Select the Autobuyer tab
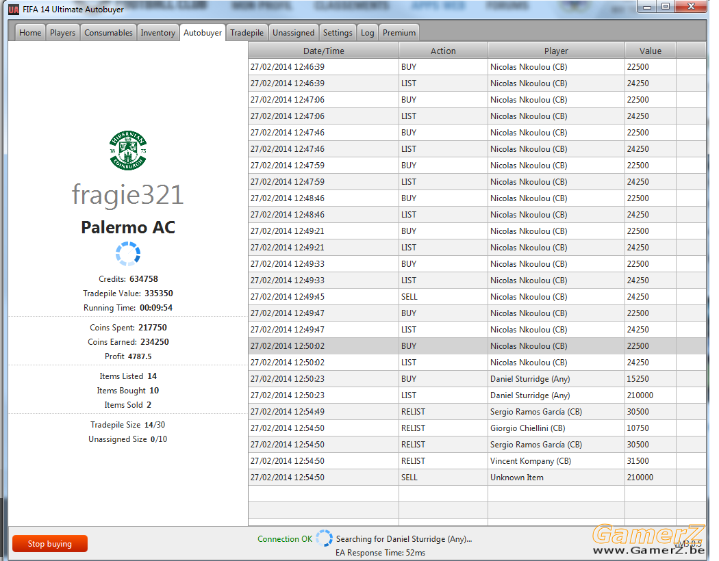 pos(203,33)
